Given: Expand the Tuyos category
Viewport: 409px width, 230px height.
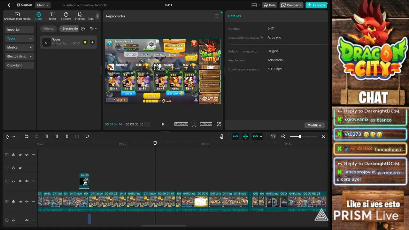Looking at the screenshot, I should pyautogui.click(x=19, y=38).
